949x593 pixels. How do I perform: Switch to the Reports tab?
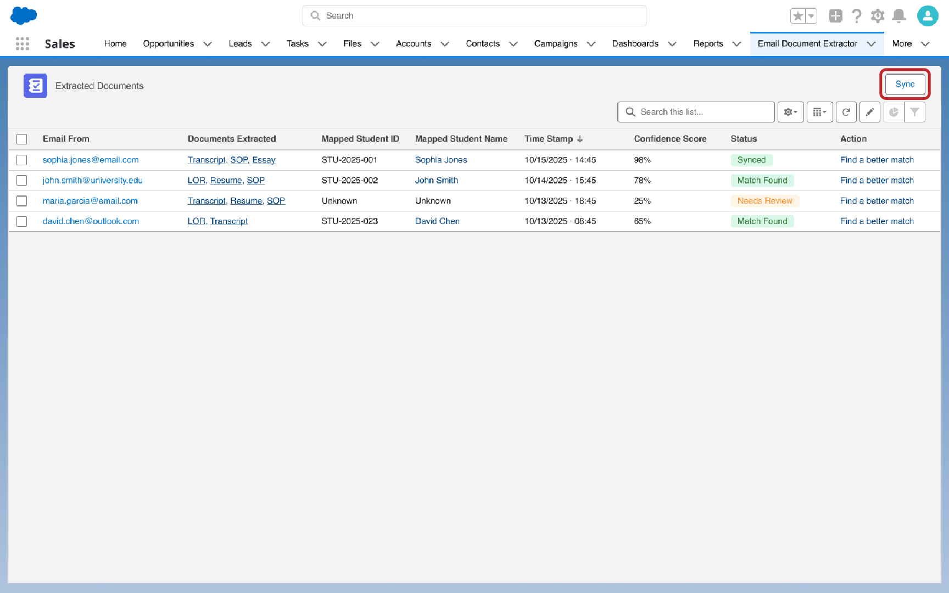point(708,44)
